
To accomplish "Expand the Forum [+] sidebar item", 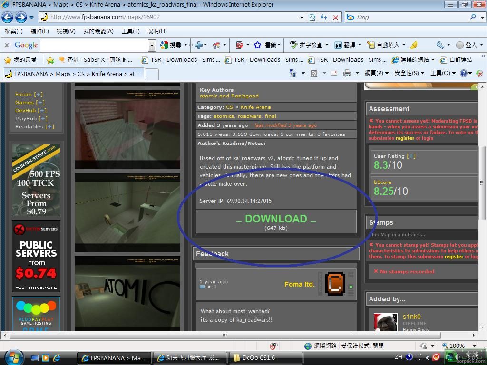I will pos(38,94).
